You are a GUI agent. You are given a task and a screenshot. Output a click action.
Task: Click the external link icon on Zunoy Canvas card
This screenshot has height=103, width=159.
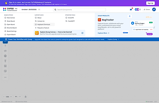[82, 33]
